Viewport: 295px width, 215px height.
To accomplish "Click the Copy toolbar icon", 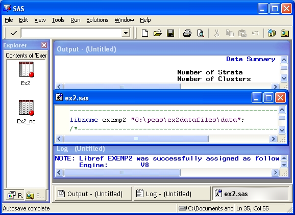I will point(230,33).
